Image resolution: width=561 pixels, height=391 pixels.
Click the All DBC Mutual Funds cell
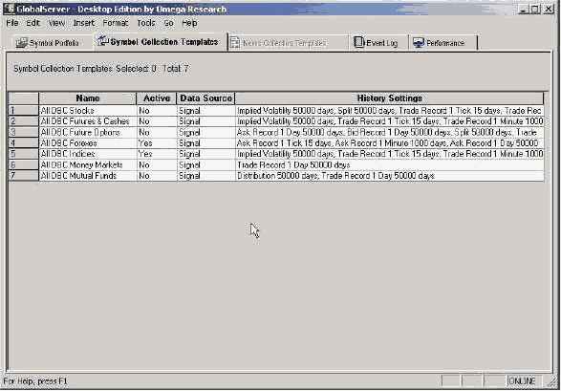pos(88,176)
